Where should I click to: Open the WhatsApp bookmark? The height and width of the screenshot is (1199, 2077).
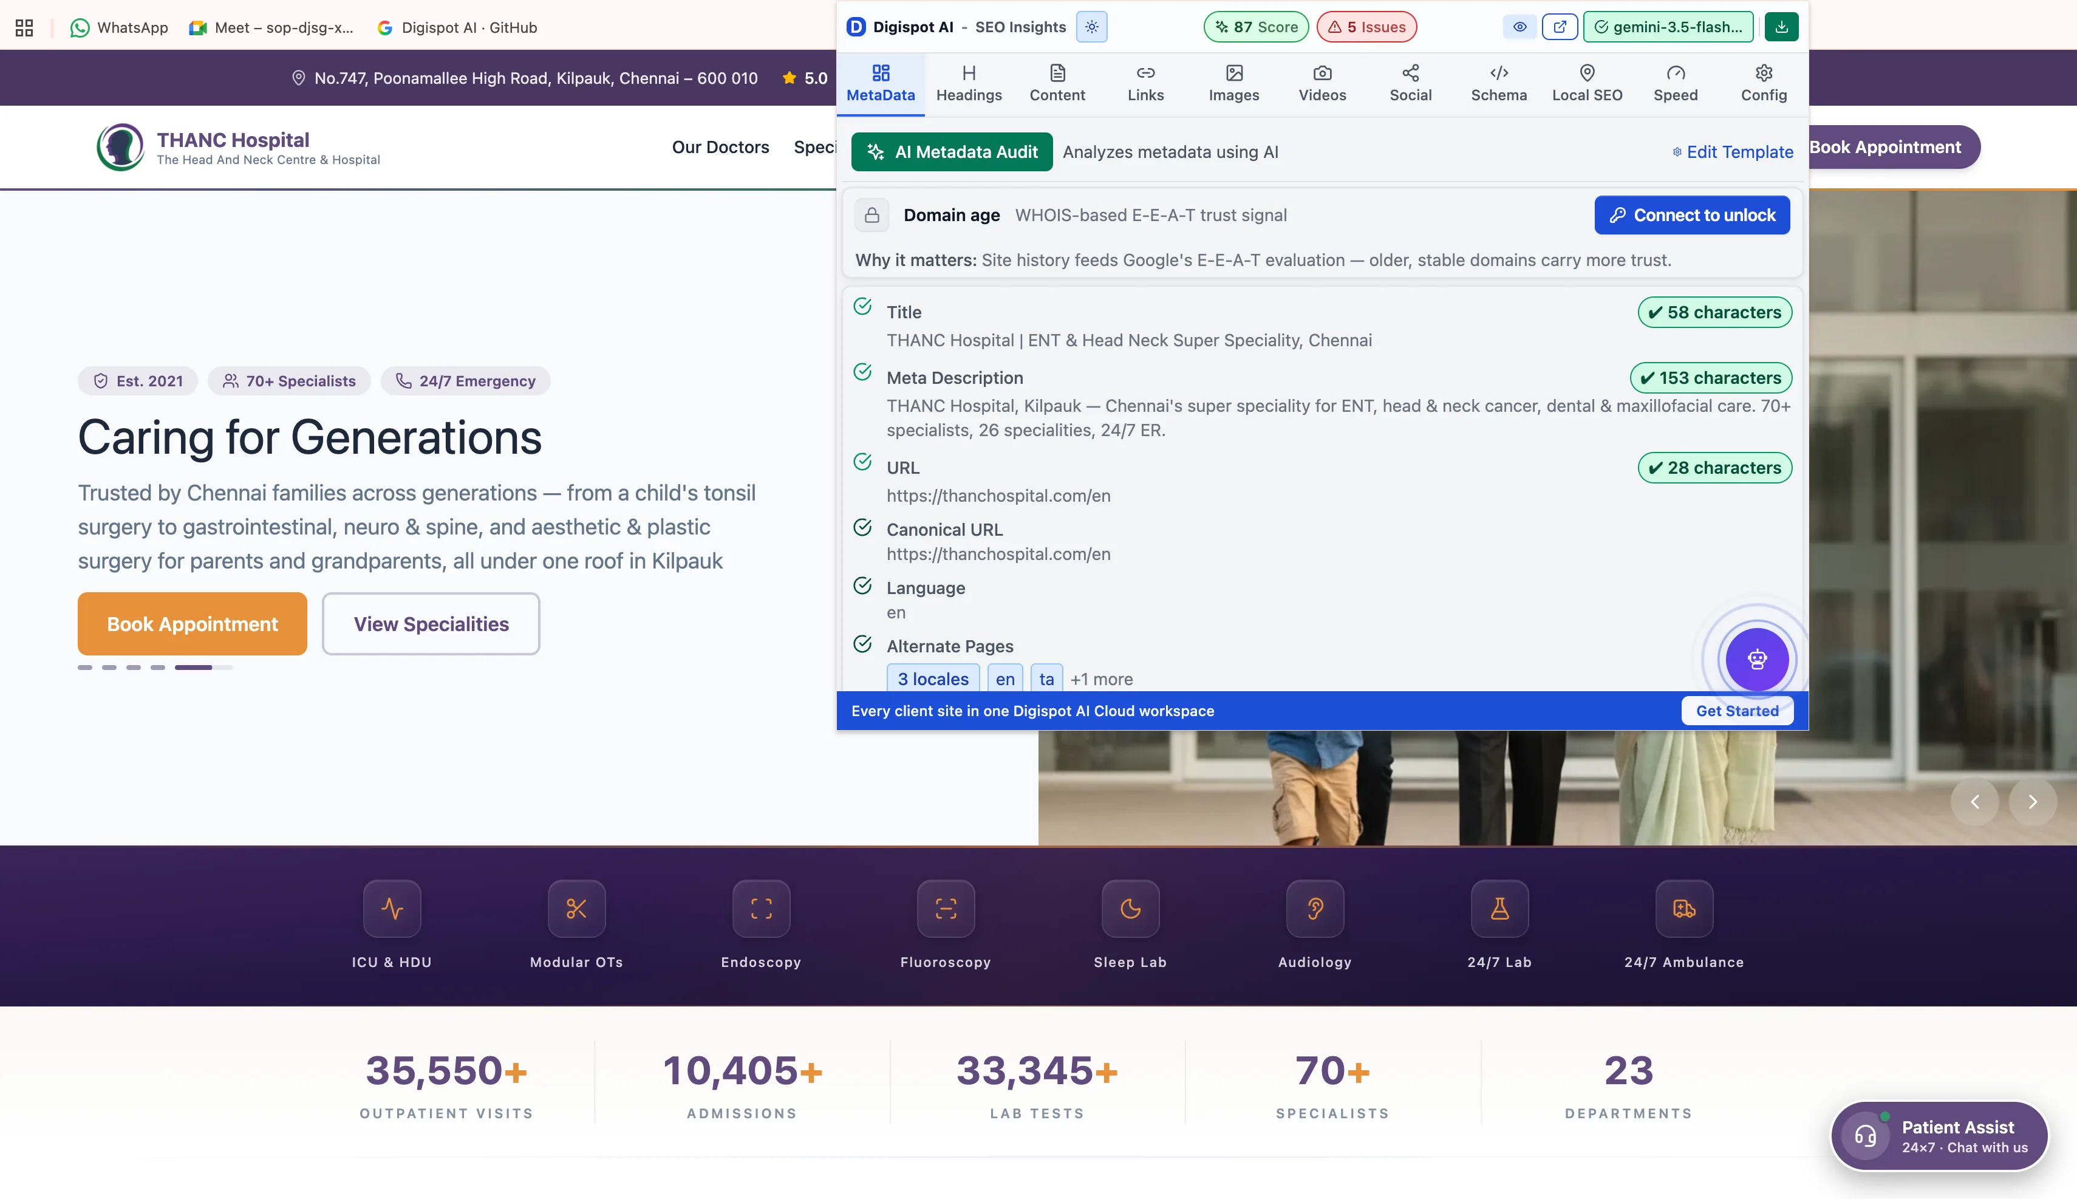pyautogui.click(x=120, y=27)
